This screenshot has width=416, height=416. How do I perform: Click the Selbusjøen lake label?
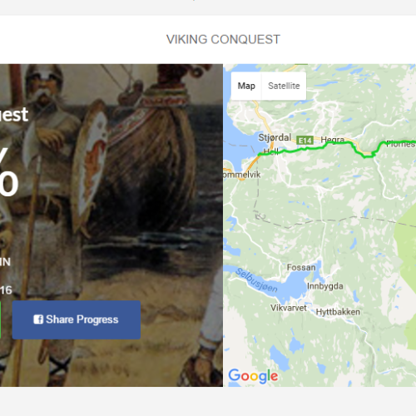coord(256,280)
